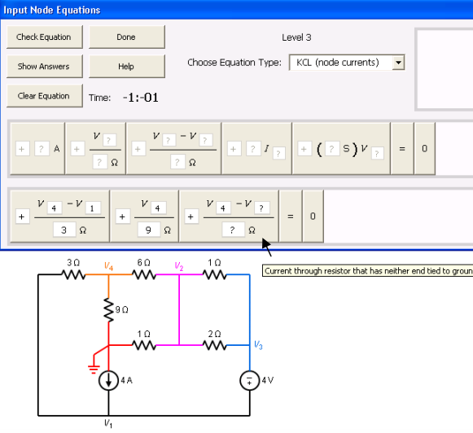
Task: Click the 4 A current source in circuit
Action: coord(108,381)
